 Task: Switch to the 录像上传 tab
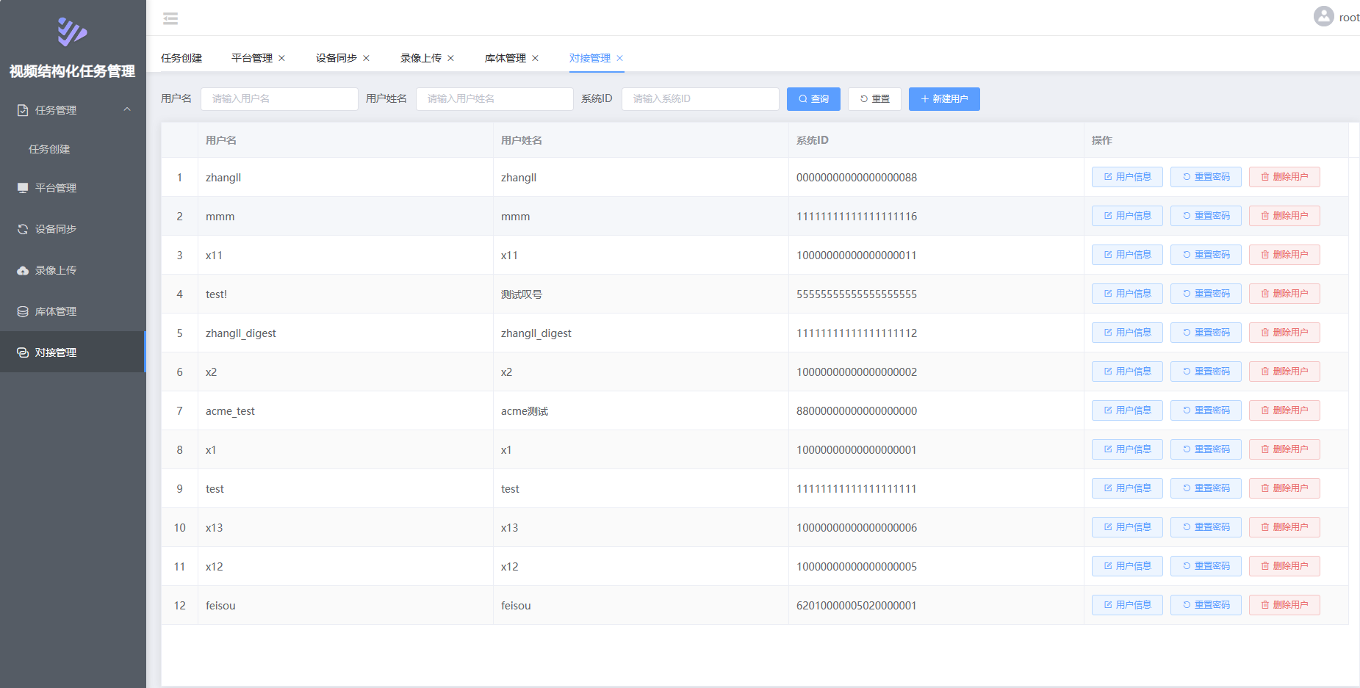(421, 58)
